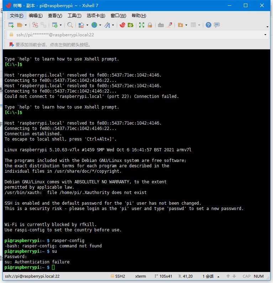Screen dimensions: 273x283
Task: Click the layout panes icon
Action: [193, 25]
